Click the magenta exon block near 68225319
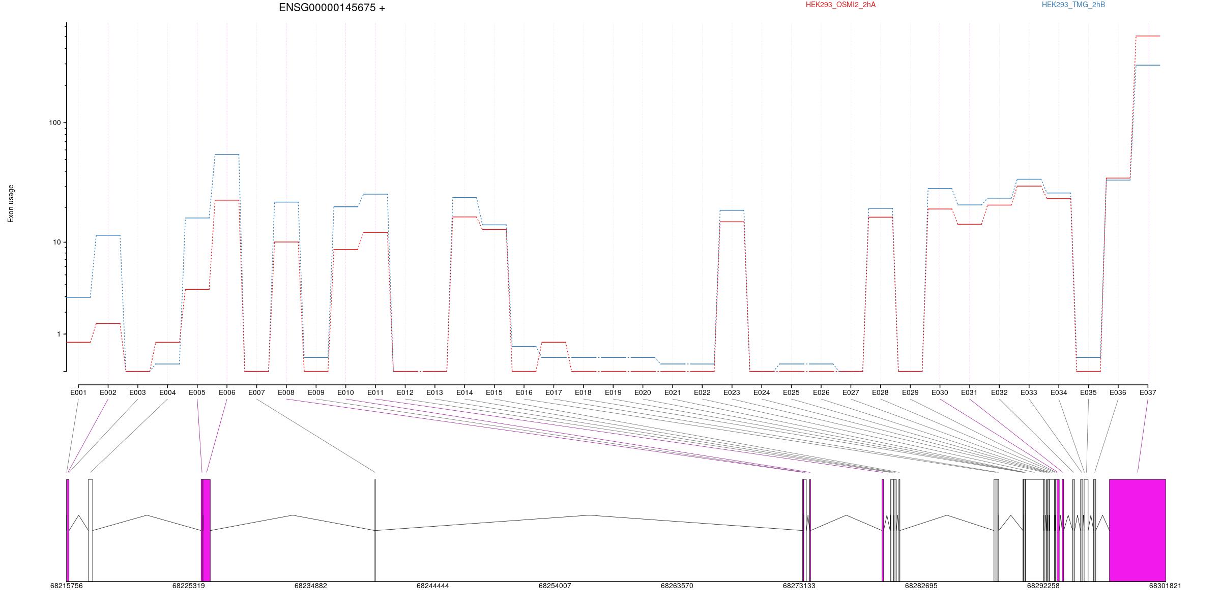Image resolution: width=1221 pixels, height=610 pixels. pyautogui.click(x=206, y=530)
